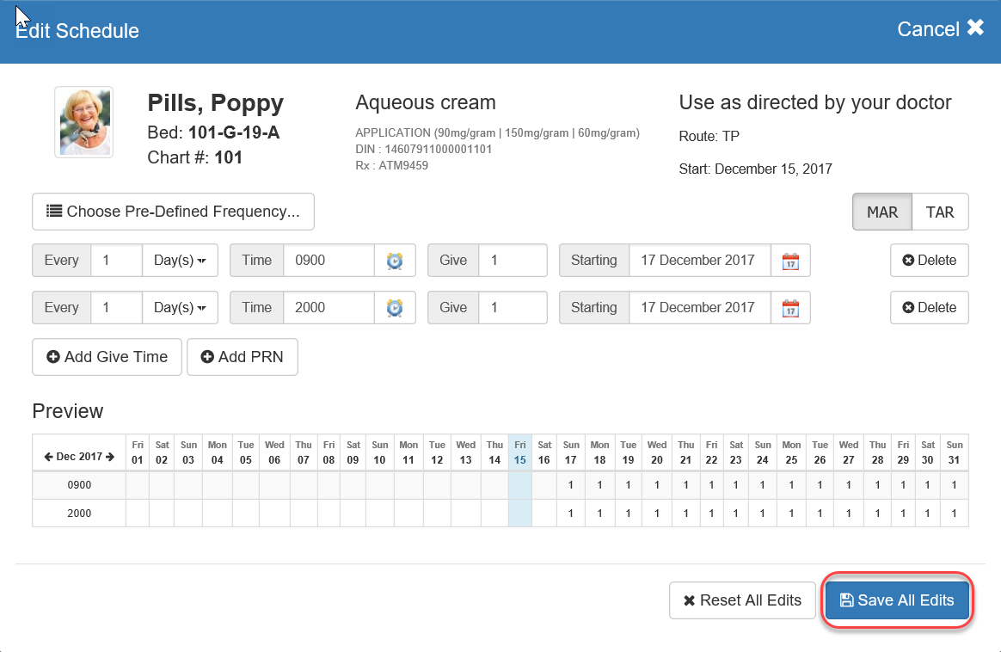The height and width of the screenshot is (652, 1001).
Task: Open Day(s) dropdown in second row
Action: tap(180, 308)
